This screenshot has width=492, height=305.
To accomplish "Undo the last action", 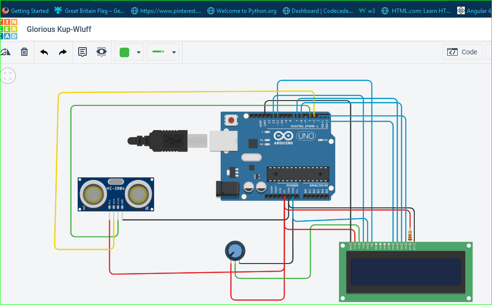I will coord(44,52).
